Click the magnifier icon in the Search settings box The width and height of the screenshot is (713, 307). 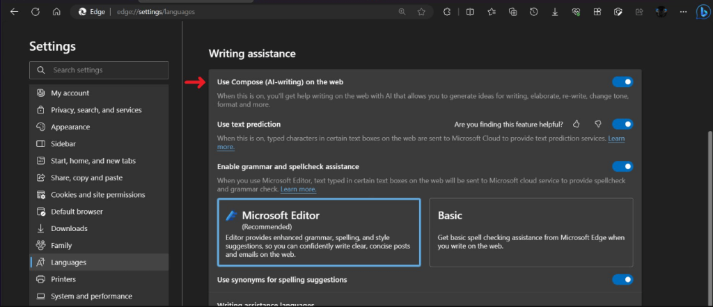pos(41,70)
